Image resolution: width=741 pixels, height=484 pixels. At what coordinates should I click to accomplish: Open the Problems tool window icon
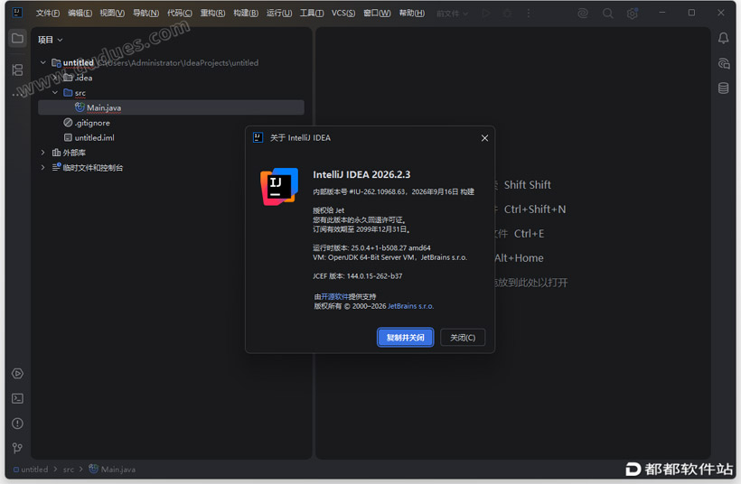click(17, 423)
